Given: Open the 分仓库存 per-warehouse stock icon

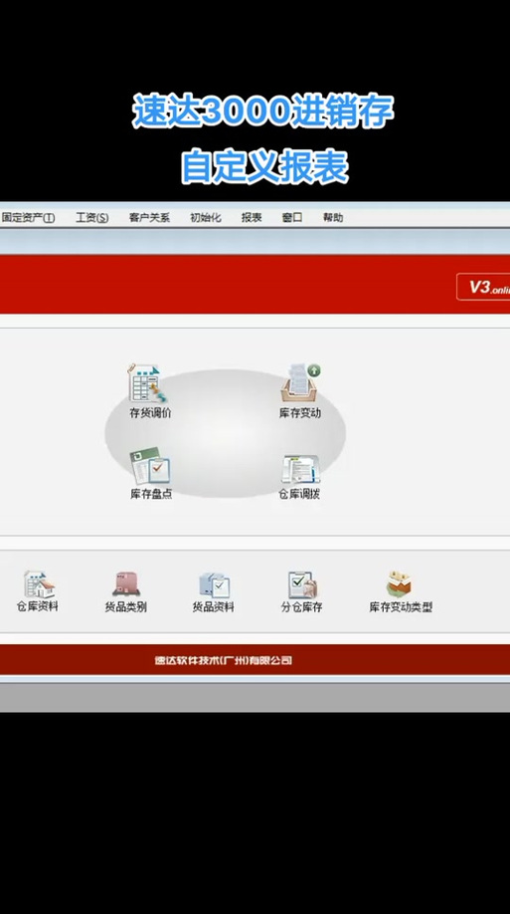Looking at the screenshot, I should pos(301,590).
